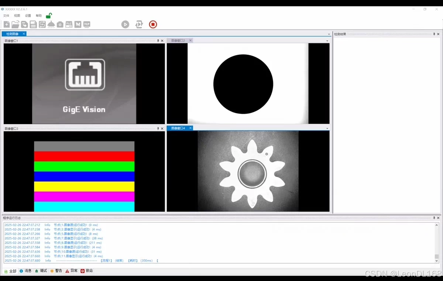Pin 图像窗口1 panel
Viewport: 443px width, 281px height.
[158, 41]
